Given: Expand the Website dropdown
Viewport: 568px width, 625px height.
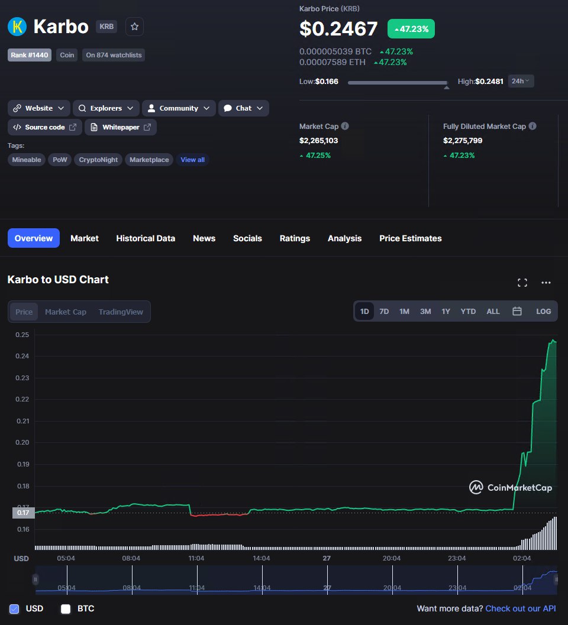Looking at the screenshot, I should coord(61,108).
